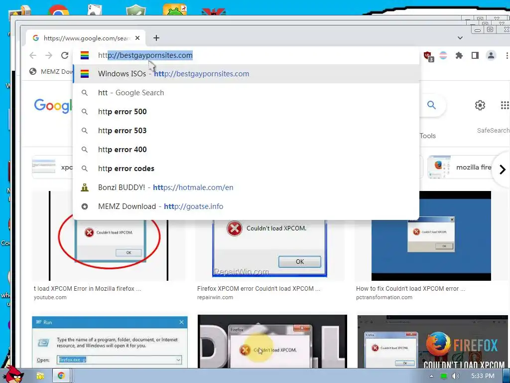Close the Google search tab
The height and width of the screenshot is (383, 510).
click(x=137, y=38)
